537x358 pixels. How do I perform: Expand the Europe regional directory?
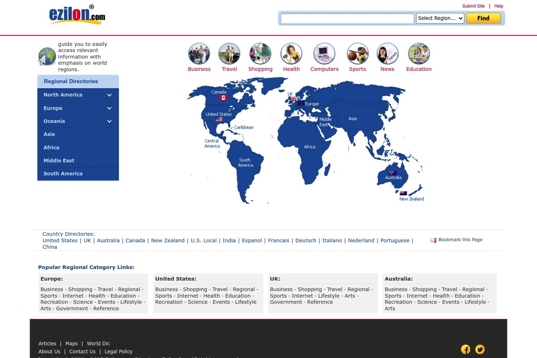tap(78, 108)
